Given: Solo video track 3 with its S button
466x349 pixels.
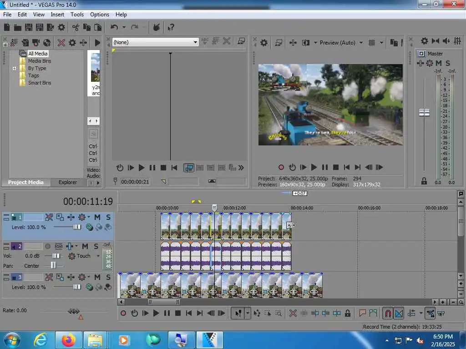Looking at the screenshot, I should [x=108, y=277].
